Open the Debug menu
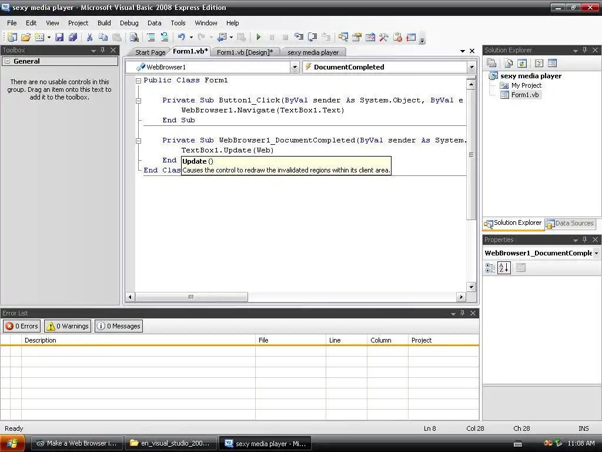This screenshot has width=602, height=452. (x=129, y=23)
